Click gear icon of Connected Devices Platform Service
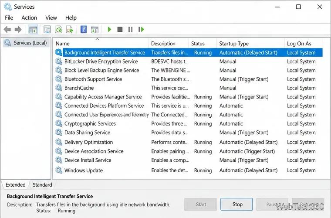331x218 pixels. [x=58, y=106]
